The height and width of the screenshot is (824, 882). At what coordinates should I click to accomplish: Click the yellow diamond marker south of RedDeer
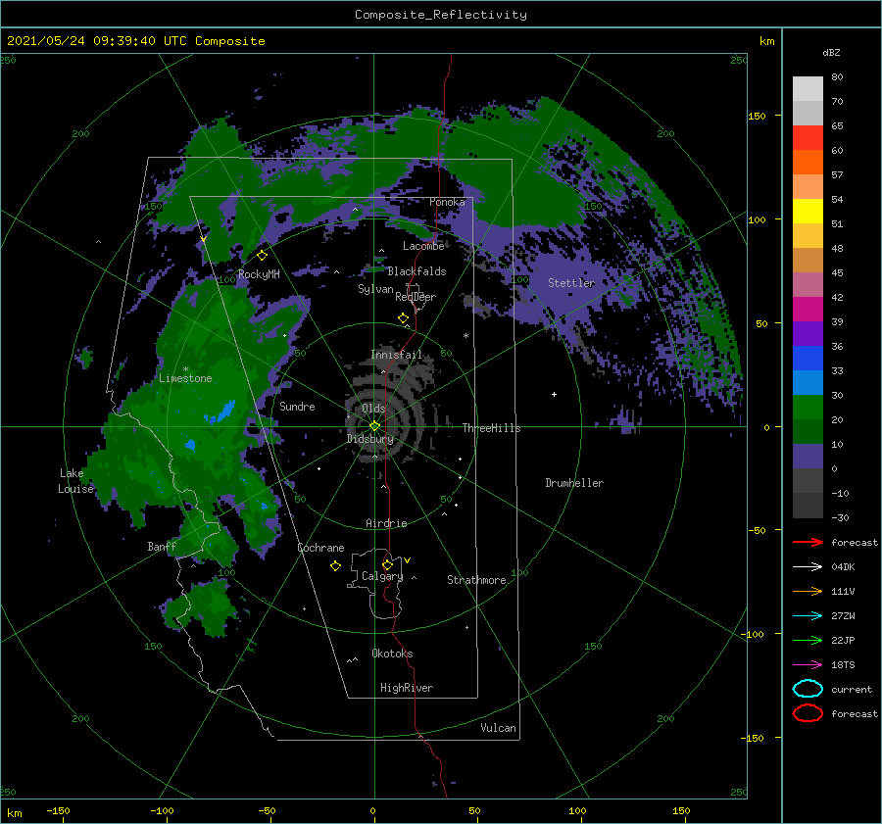403,318
